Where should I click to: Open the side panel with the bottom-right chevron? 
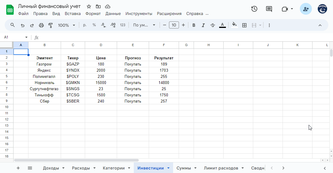(x=324, y=168)
